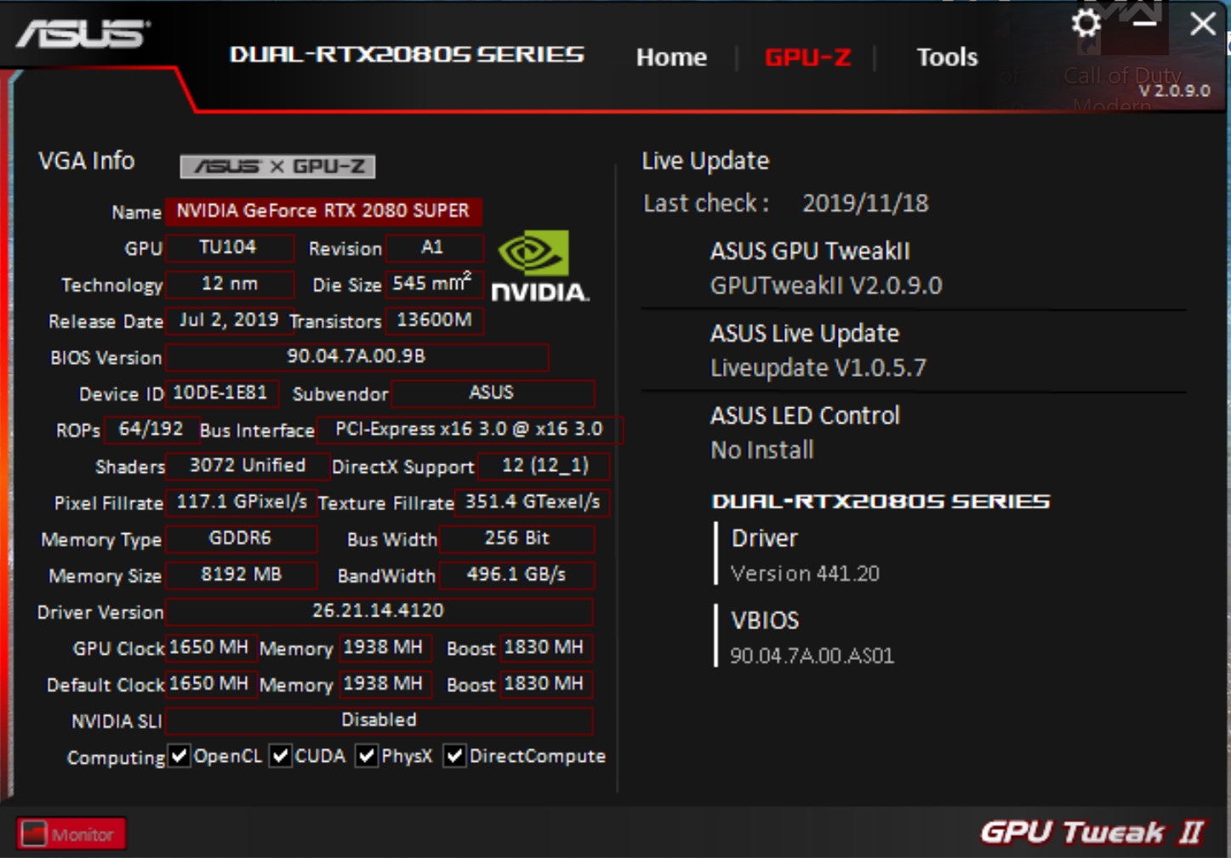Click ASUS LED Control No Install entry
Viewport: 1231px width, 858px height.
pos(804,432)
